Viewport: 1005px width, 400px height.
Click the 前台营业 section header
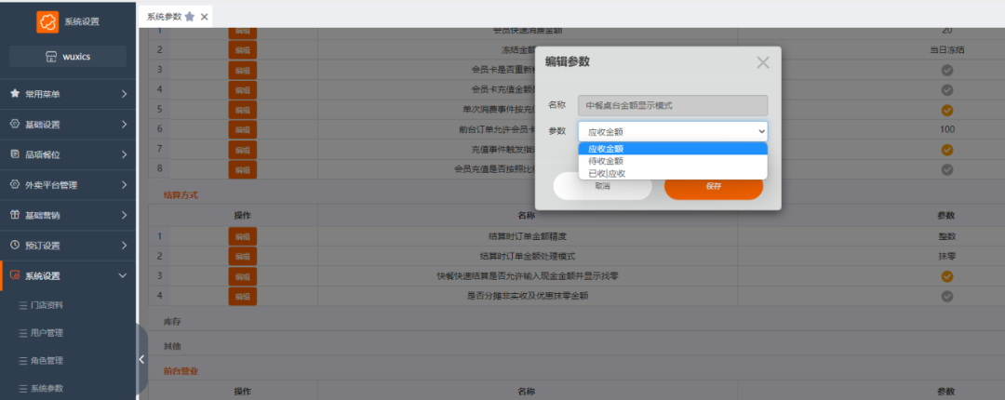click(181, 370)
